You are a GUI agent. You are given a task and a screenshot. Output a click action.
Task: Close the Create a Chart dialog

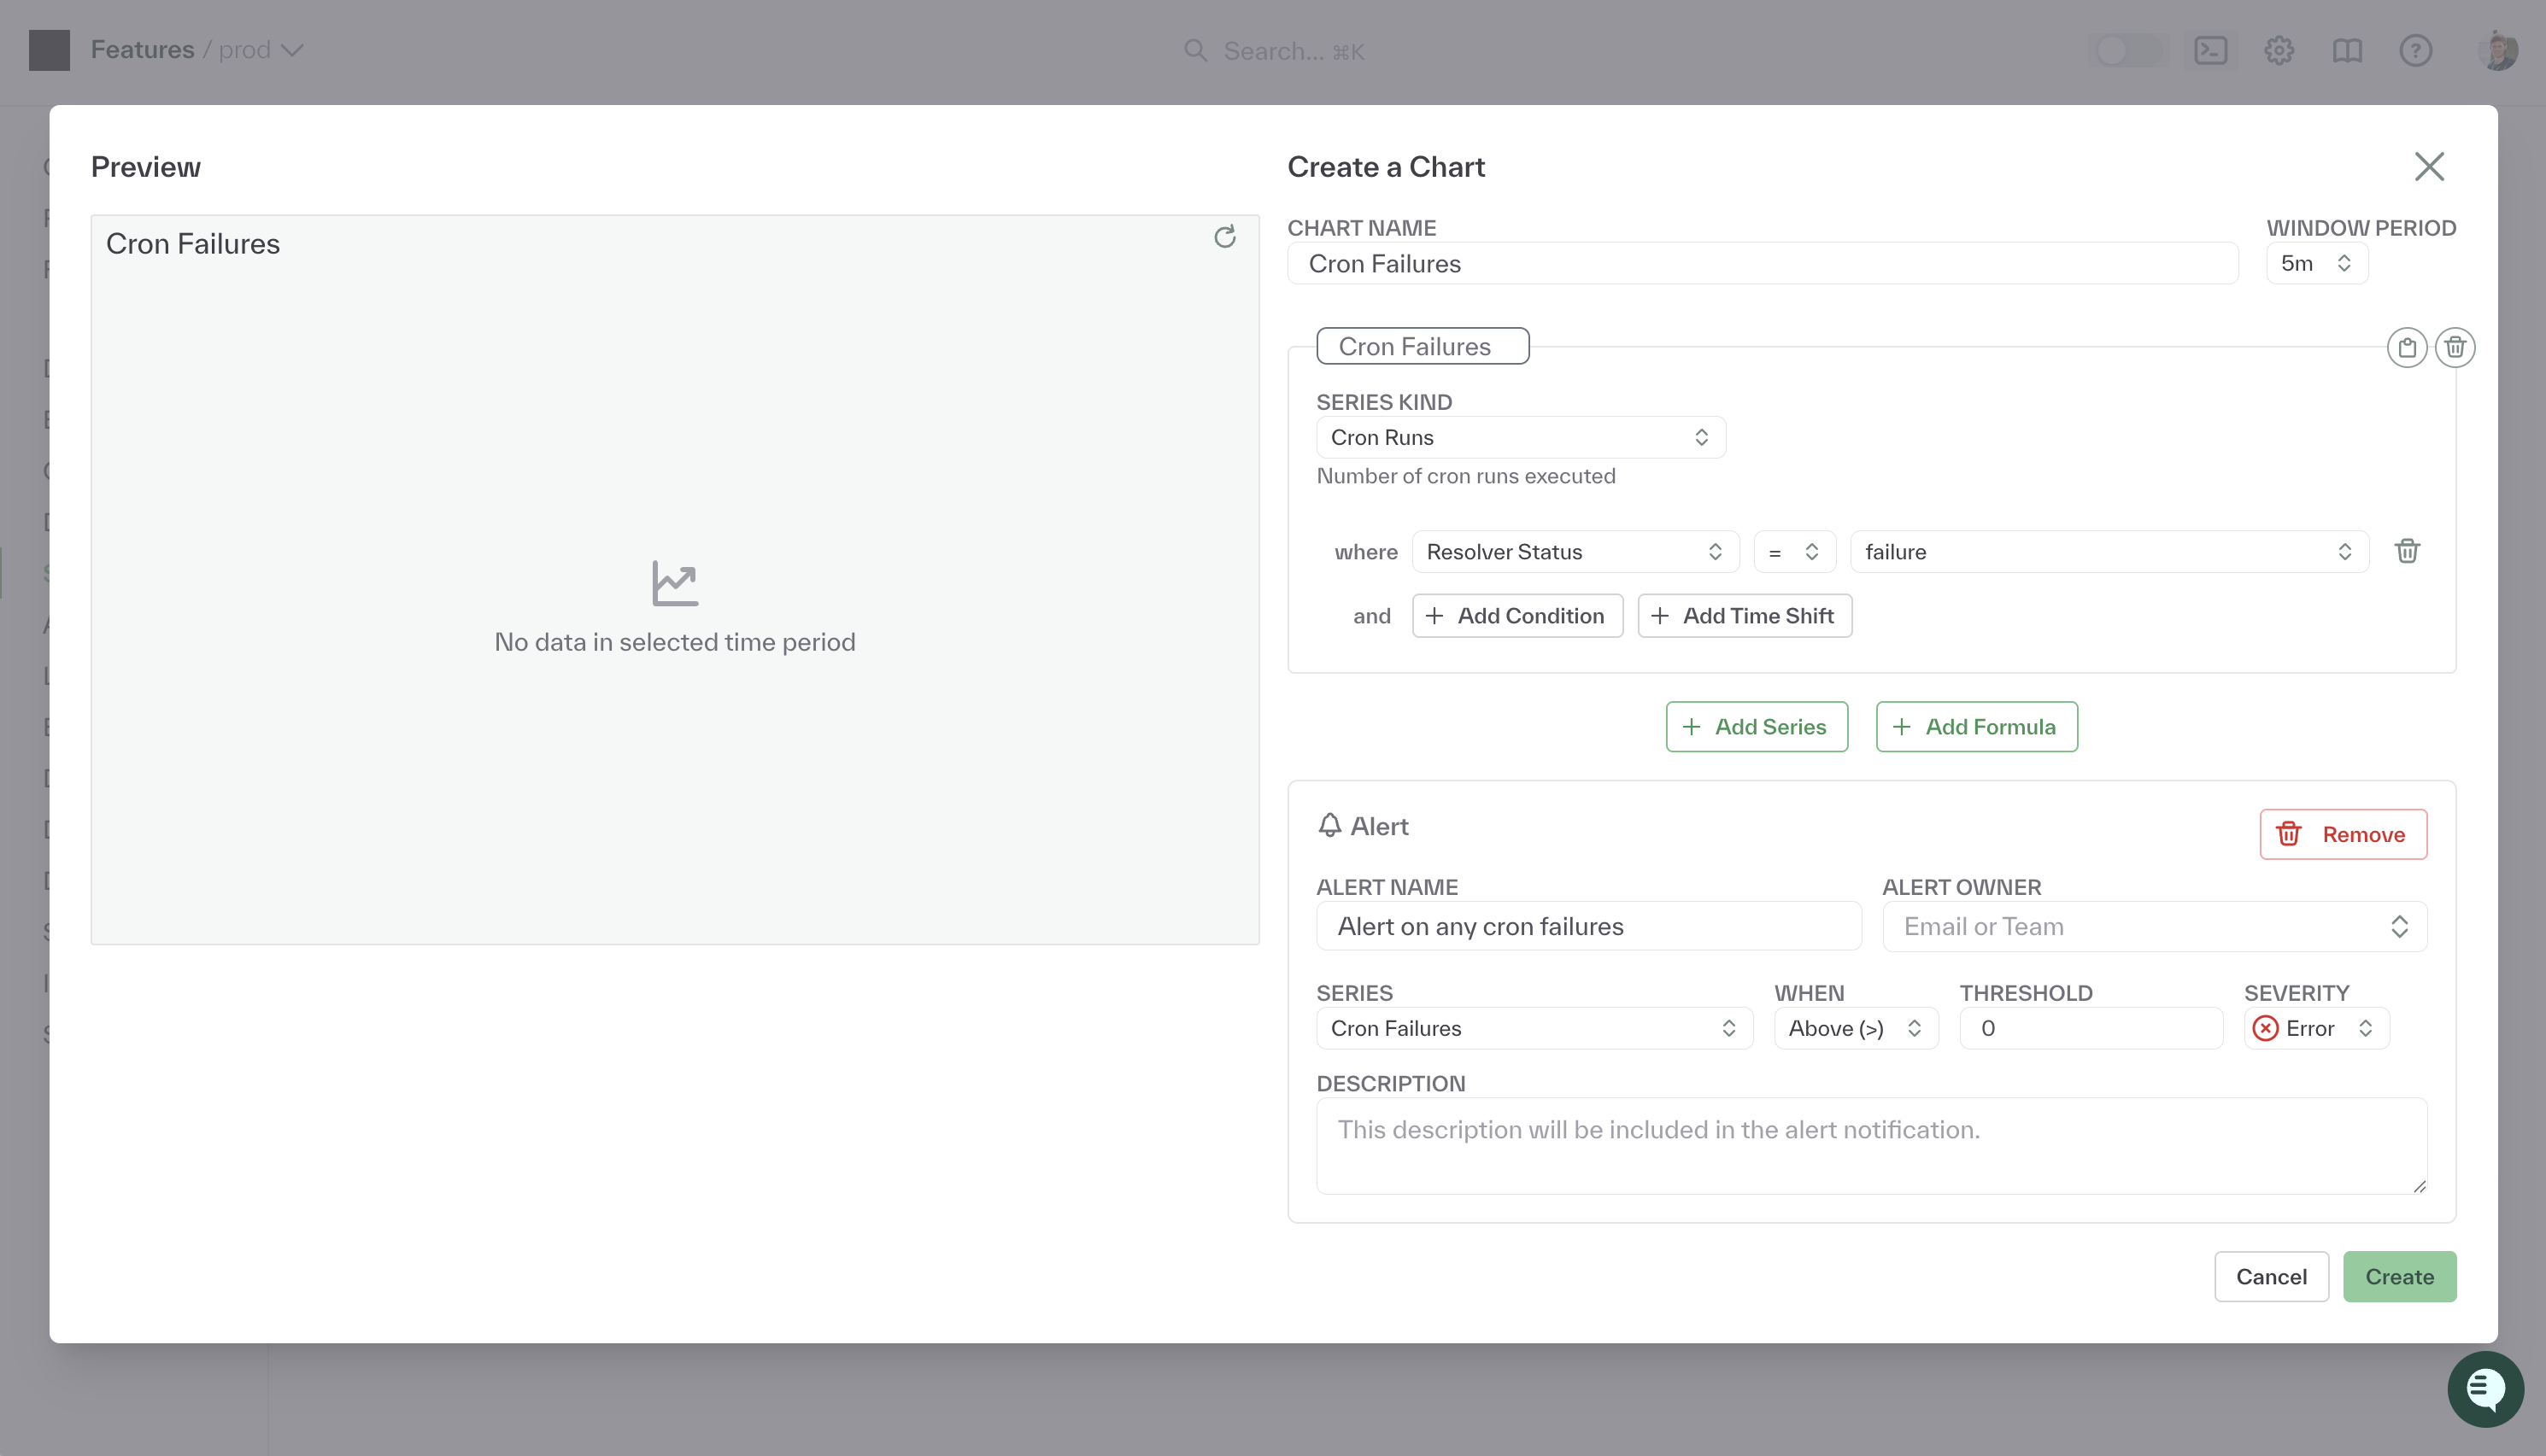point(2428,166)
